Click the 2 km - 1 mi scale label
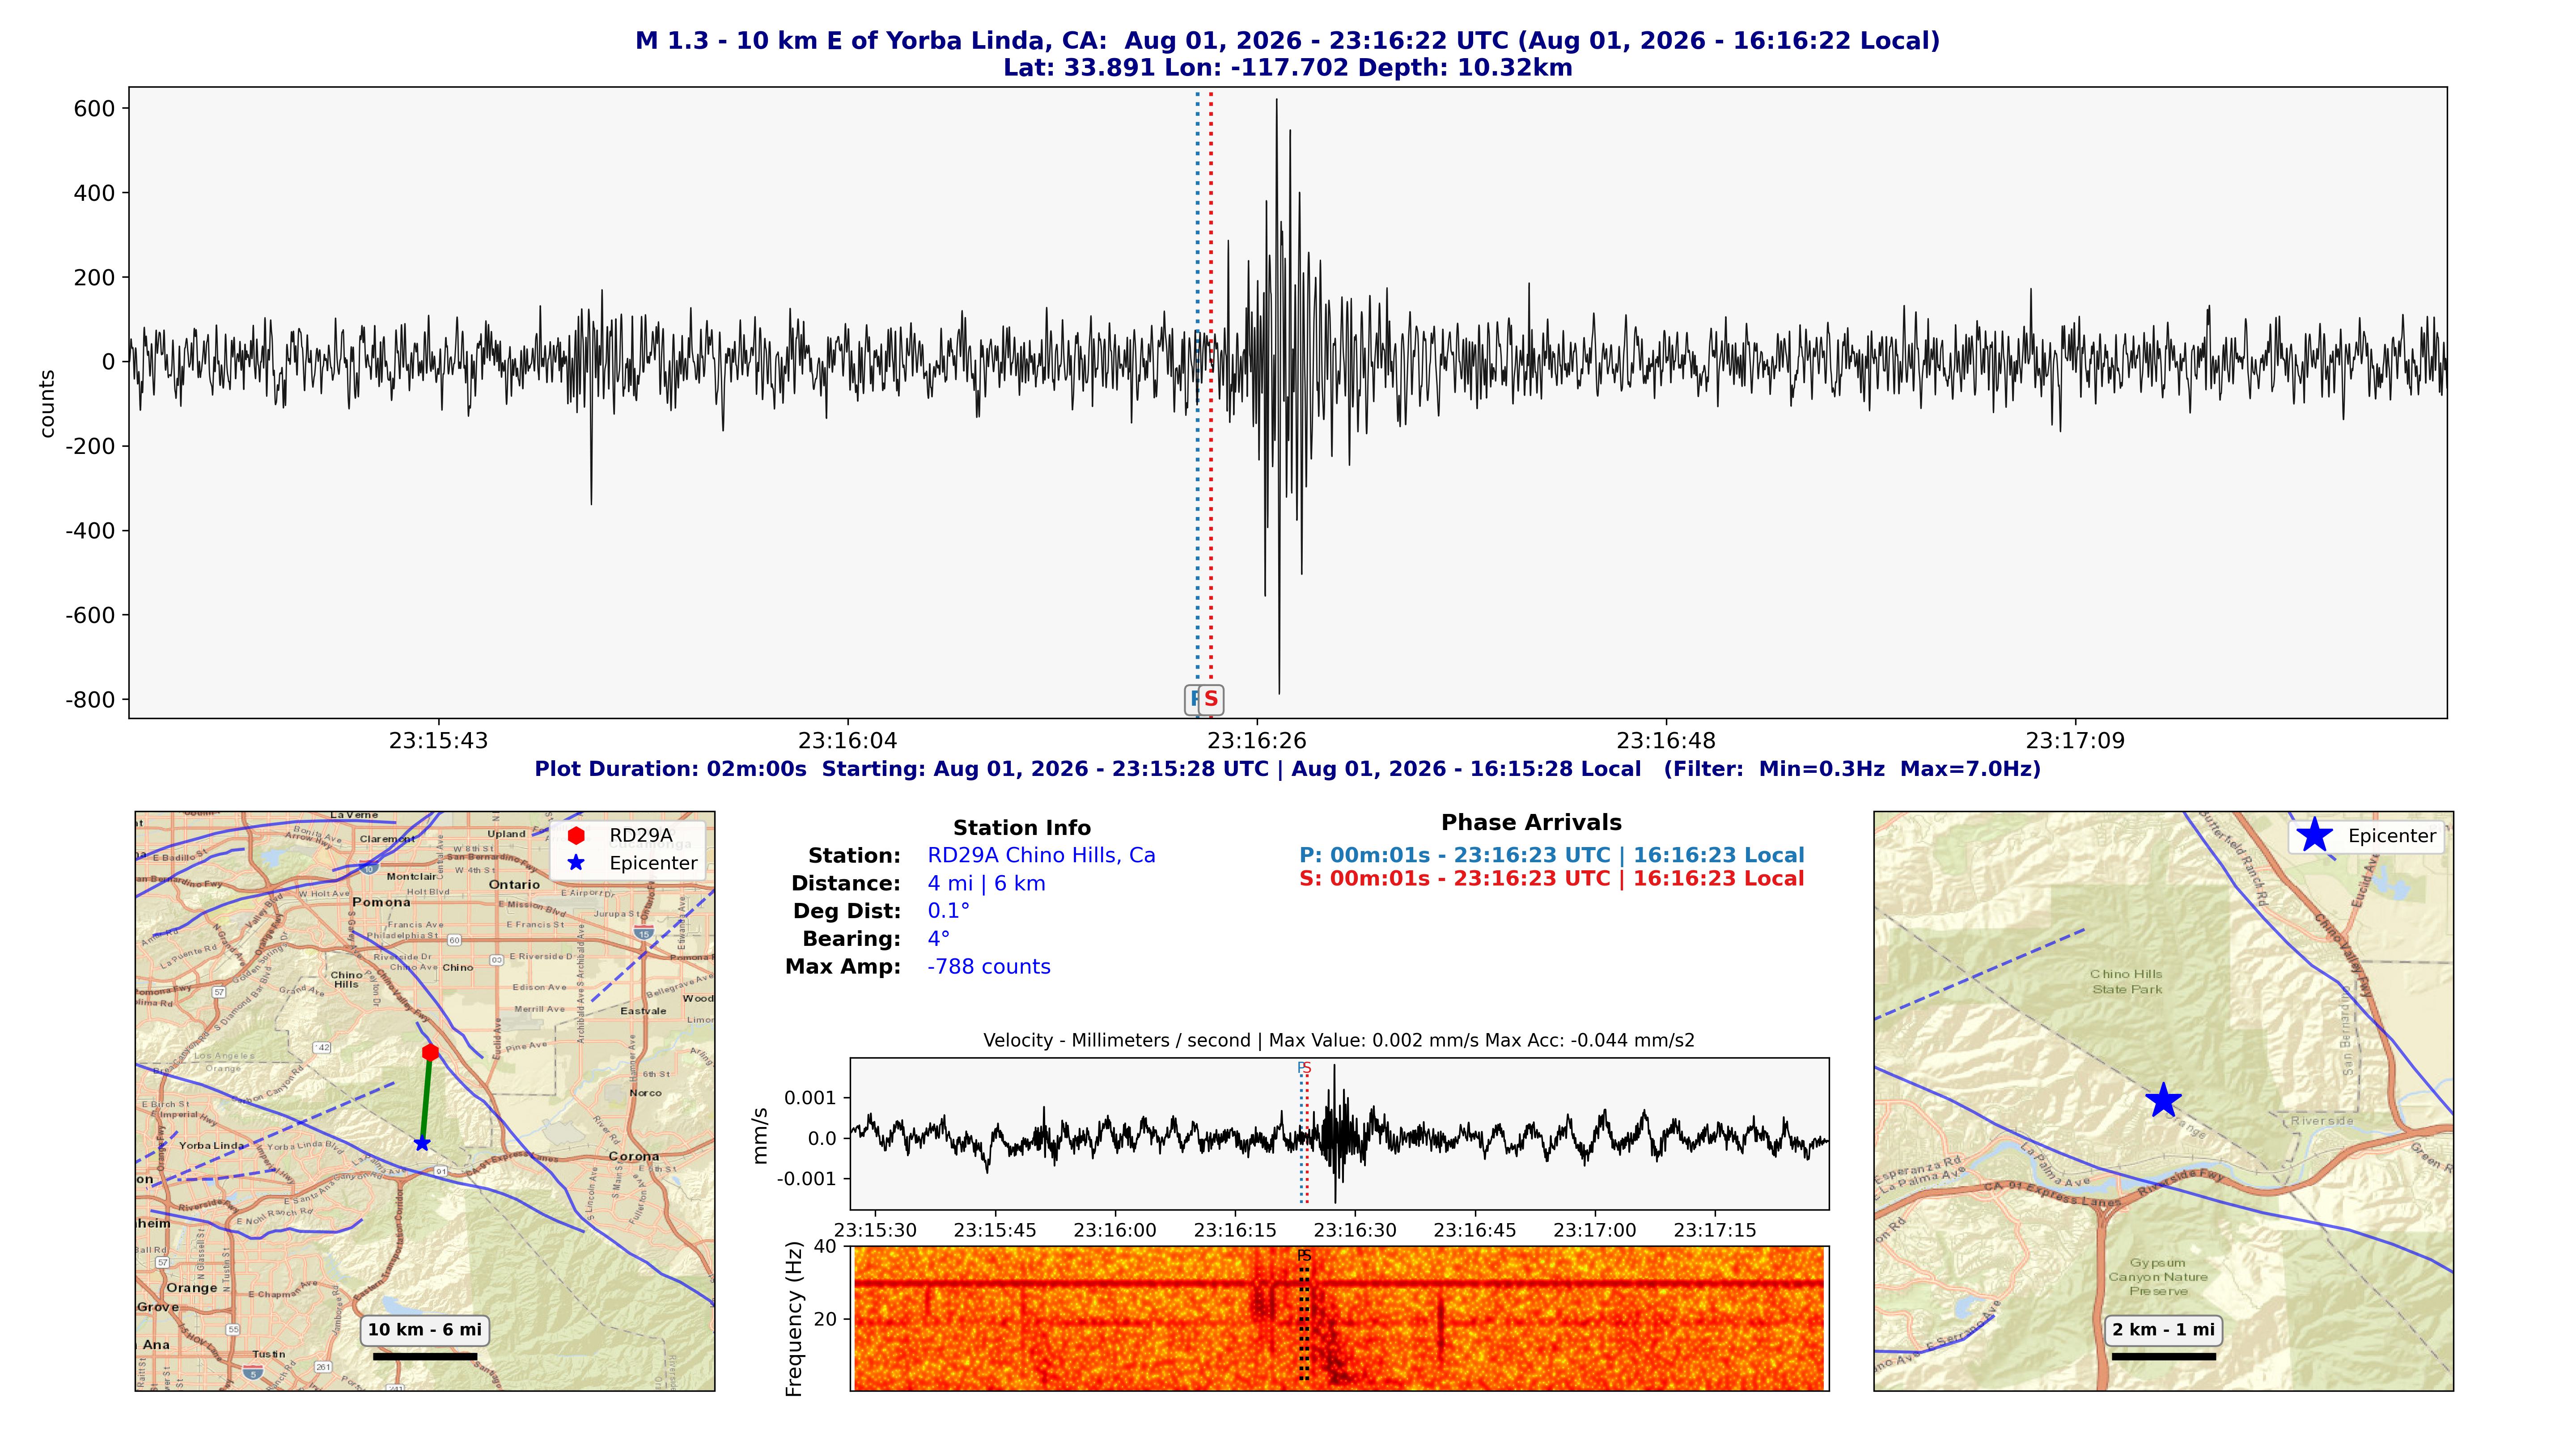 pyautogui.click(x=2164, y=1330)
